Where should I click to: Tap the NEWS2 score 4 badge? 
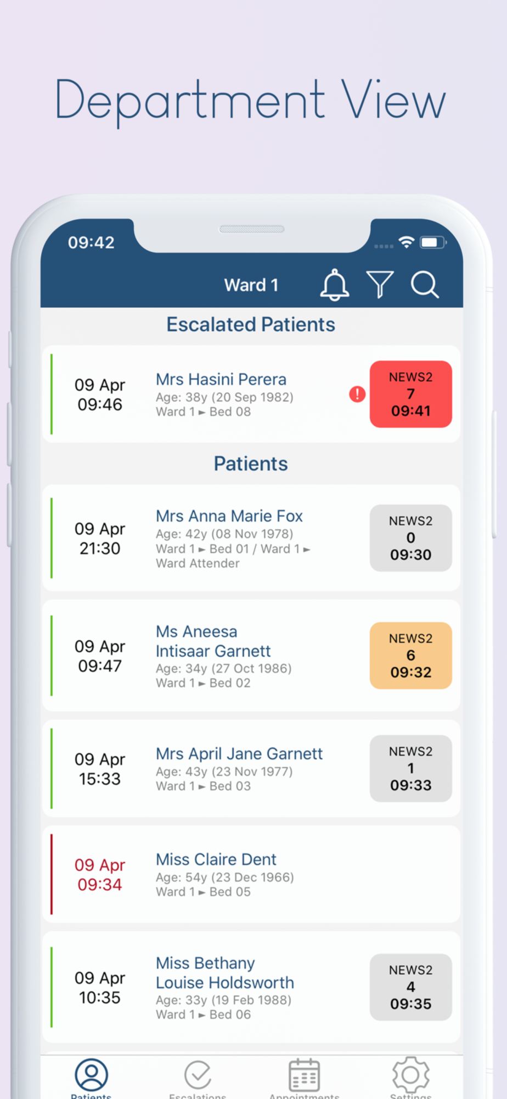click(410, 987)
